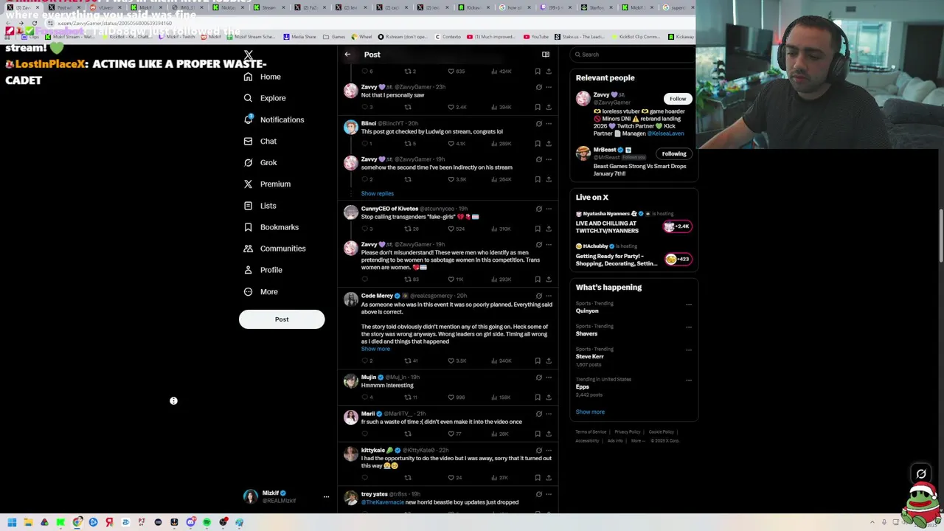Share Mujin's reply
Viewport: 944px width, 531px height.
click(548, 397)
